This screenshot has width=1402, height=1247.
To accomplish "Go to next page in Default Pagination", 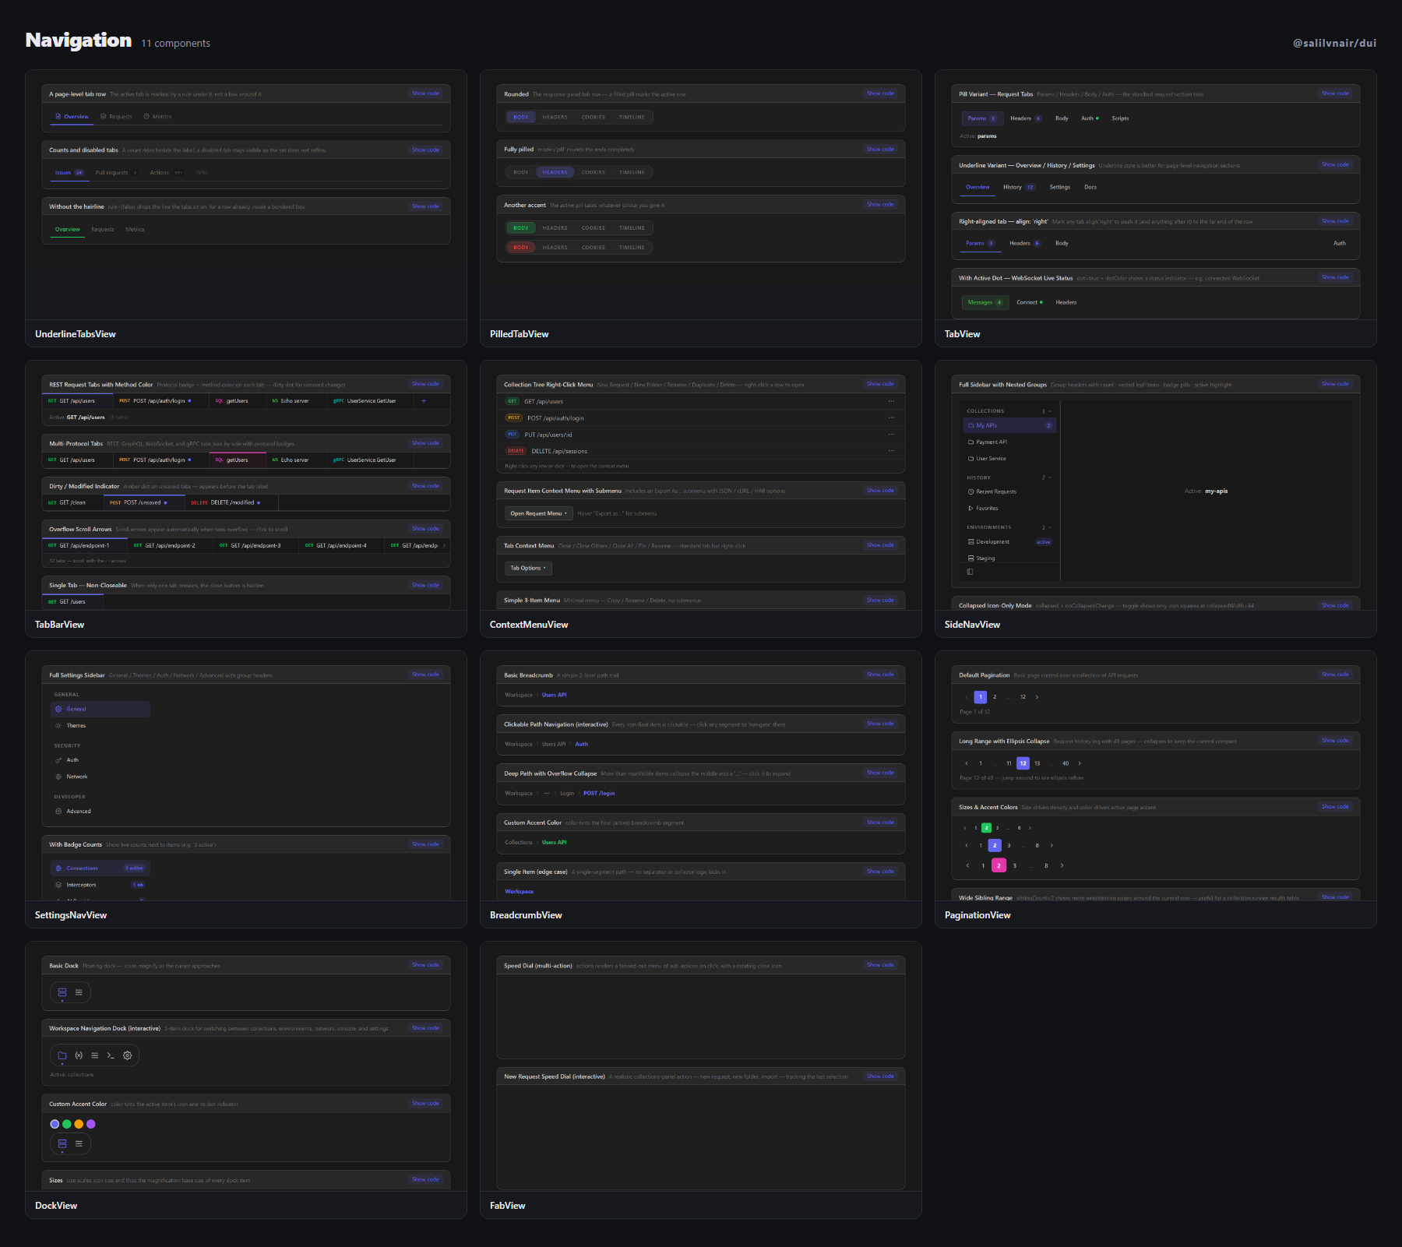I will pos(1037,697).
